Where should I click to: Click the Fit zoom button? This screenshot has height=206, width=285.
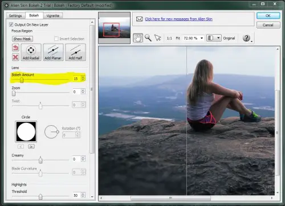178,38
